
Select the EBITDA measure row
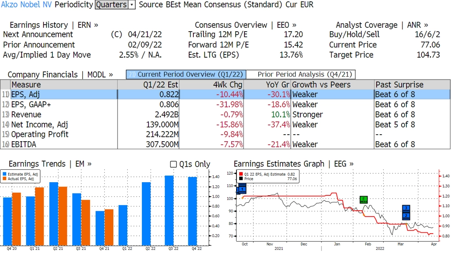(225, 144)
